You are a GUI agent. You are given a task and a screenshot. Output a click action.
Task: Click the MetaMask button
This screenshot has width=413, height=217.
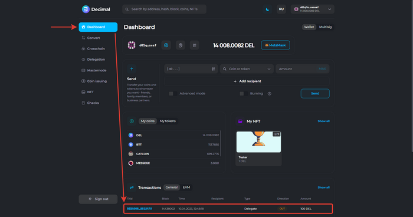[276, 45]
